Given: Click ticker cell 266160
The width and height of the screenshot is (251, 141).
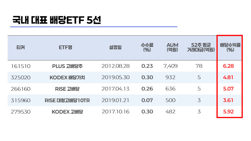Looking at the screenshot, I should 21,89.
